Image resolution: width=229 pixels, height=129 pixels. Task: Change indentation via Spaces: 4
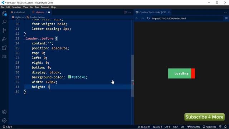point(157,126)
